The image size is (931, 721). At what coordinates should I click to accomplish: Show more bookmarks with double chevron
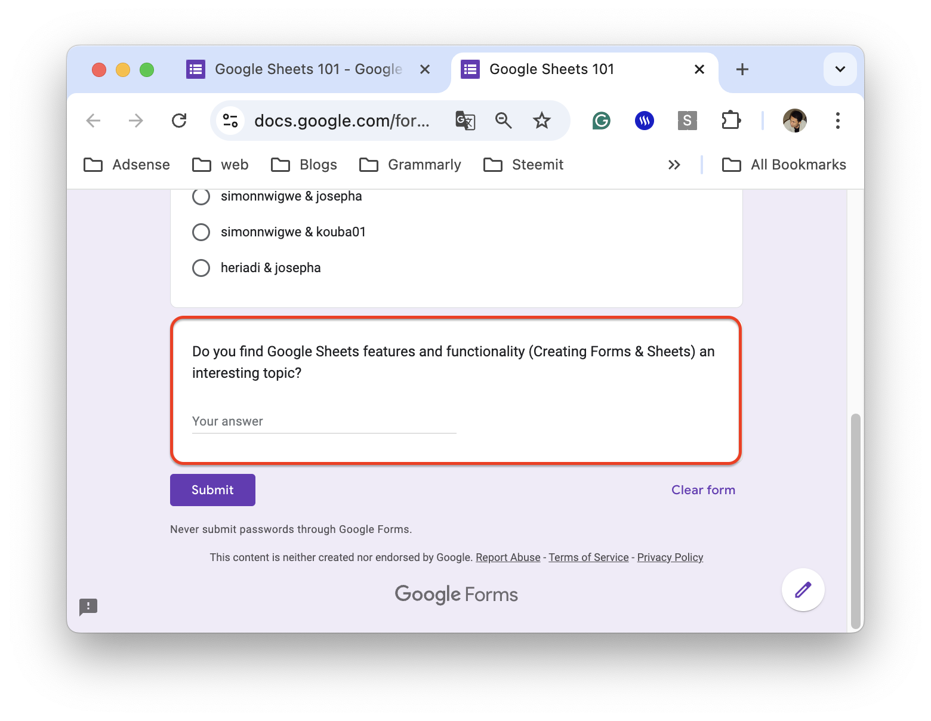674,165
